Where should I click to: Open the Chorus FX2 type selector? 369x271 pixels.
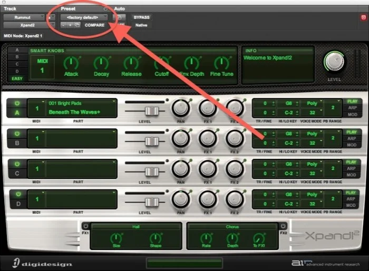(x=232, y=227)
